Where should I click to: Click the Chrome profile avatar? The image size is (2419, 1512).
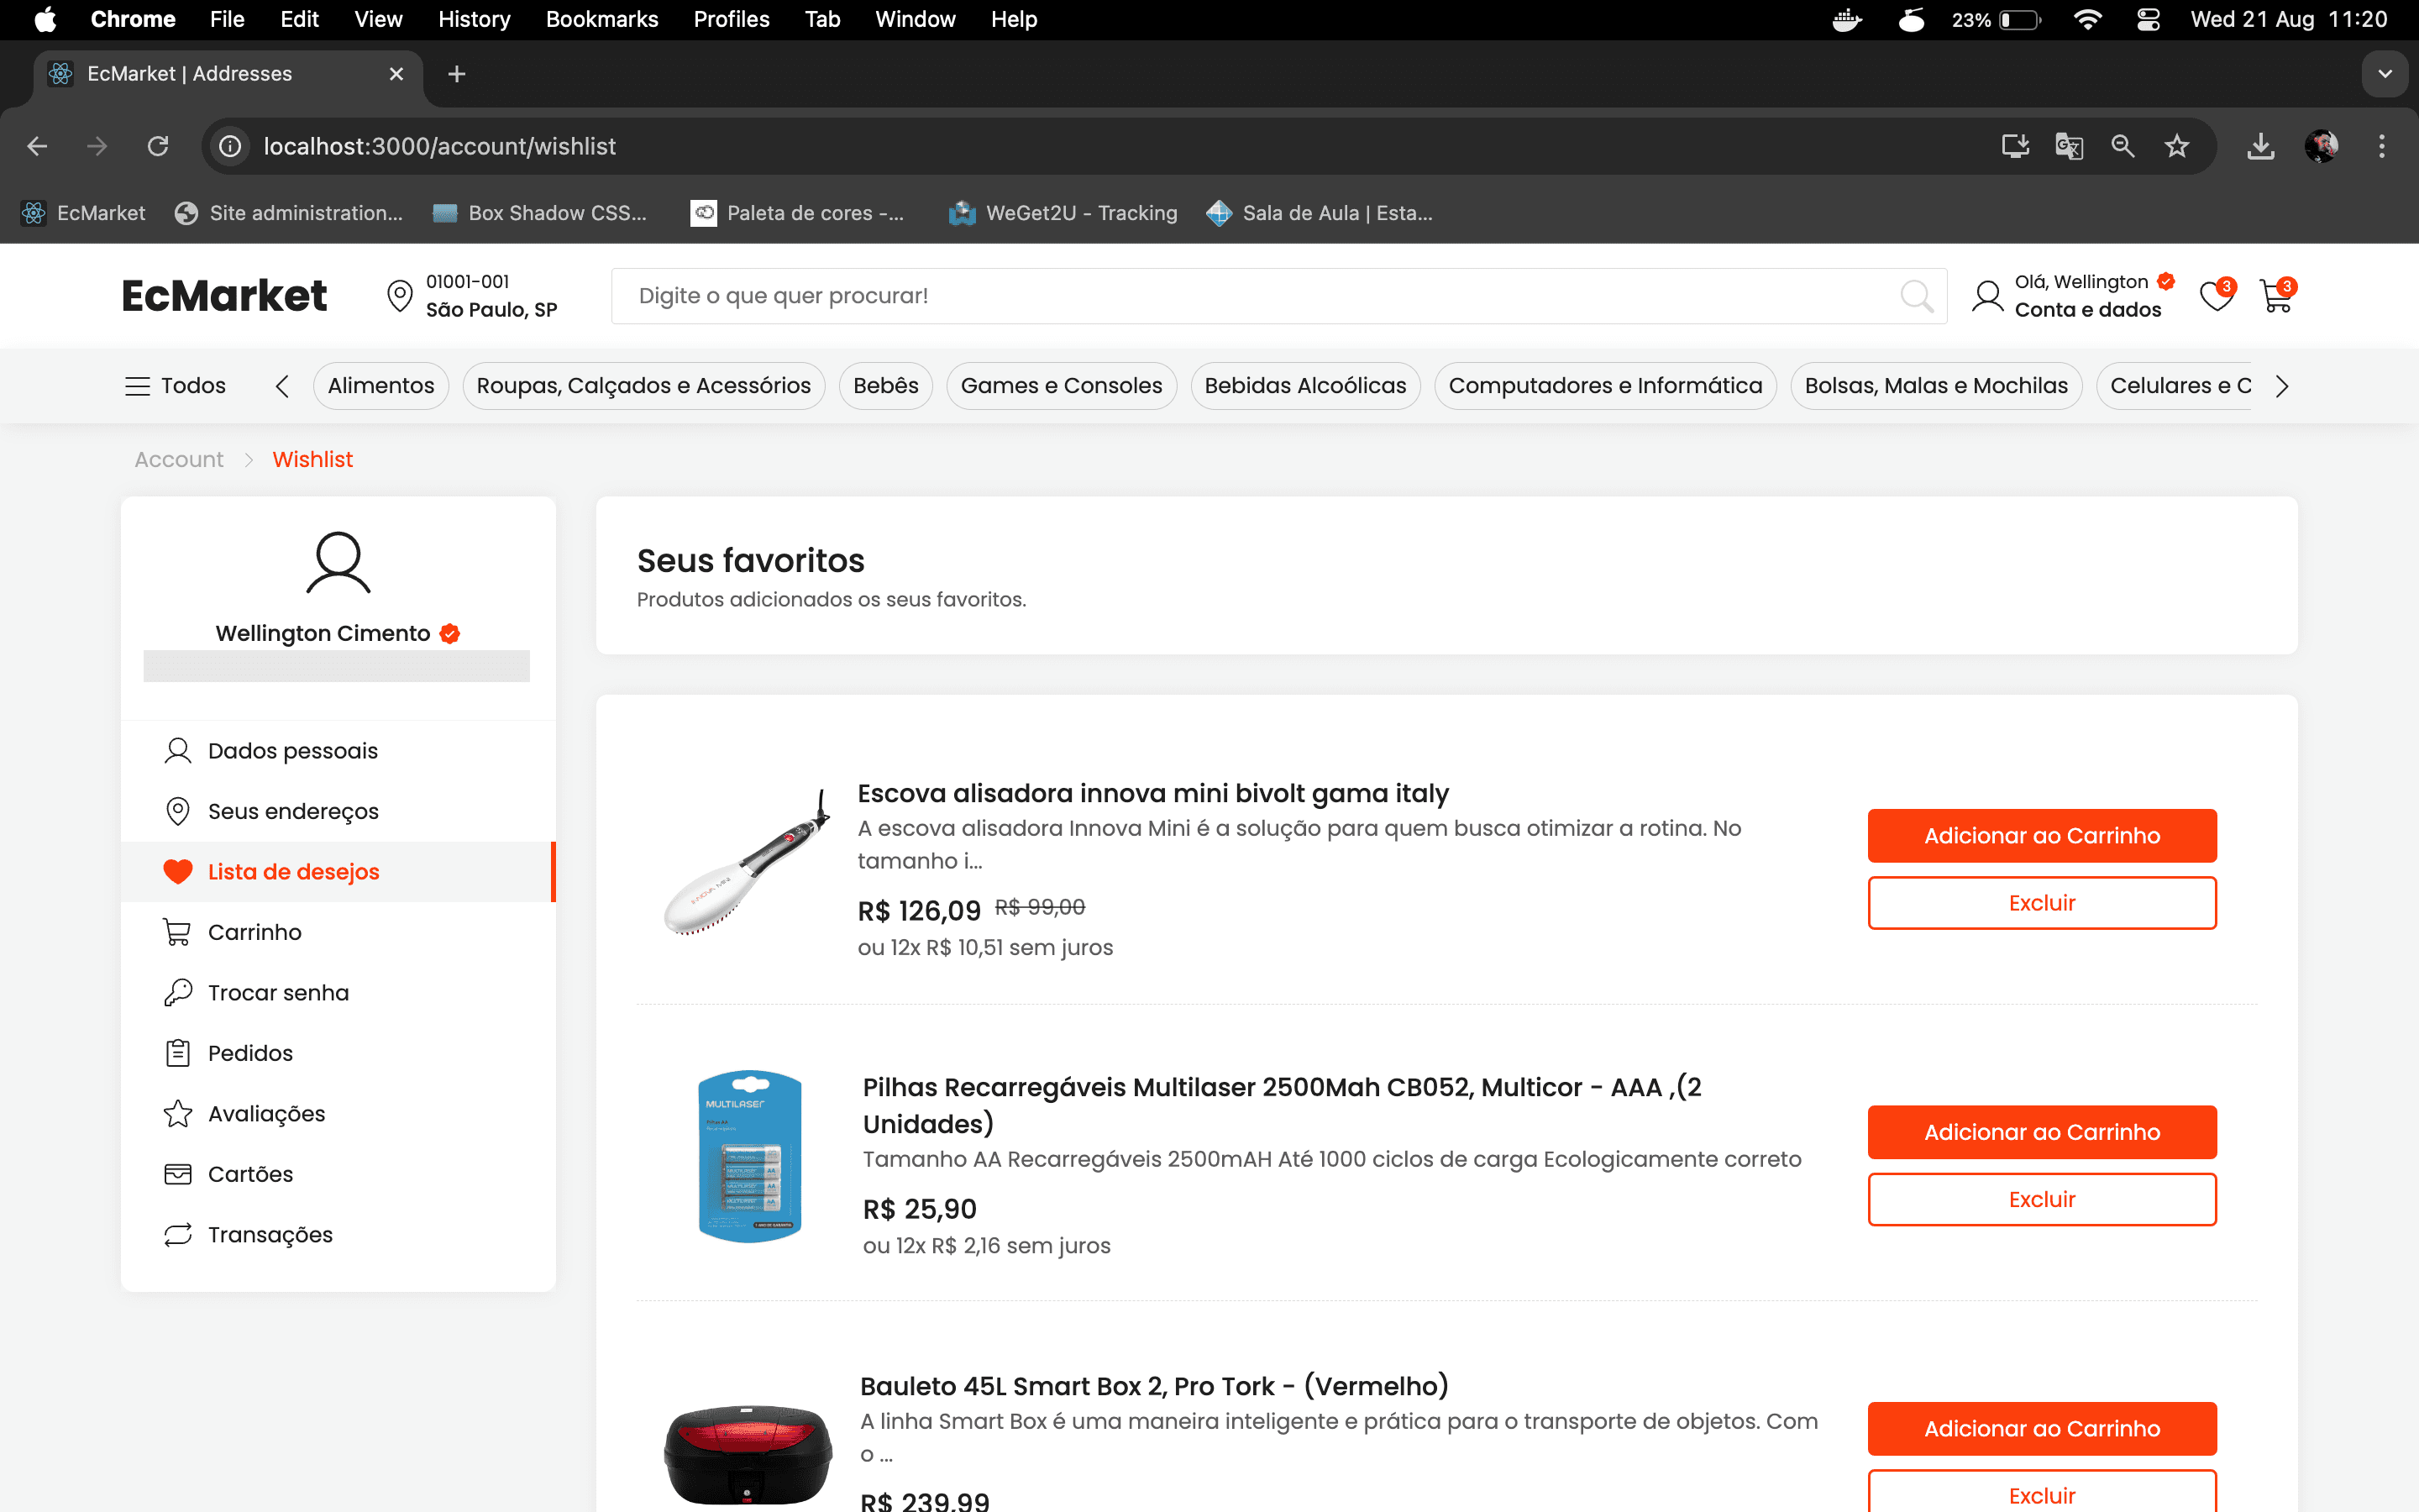click(x=2321, y=147)
